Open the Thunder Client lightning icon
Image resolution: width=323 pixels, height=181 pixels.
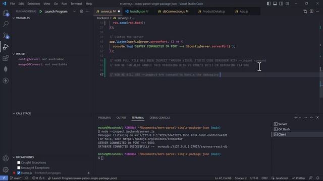click(6, 80)
